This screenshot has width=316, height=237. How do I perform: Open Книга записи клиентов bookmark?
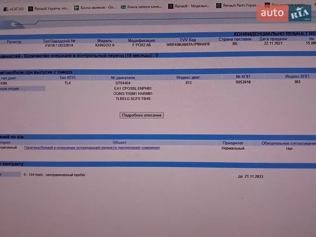tap(141, 7)
